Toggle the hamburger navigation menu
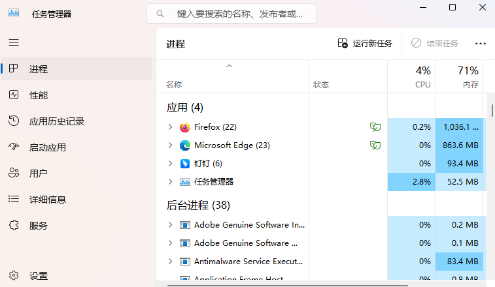 (x=14, y=42)
